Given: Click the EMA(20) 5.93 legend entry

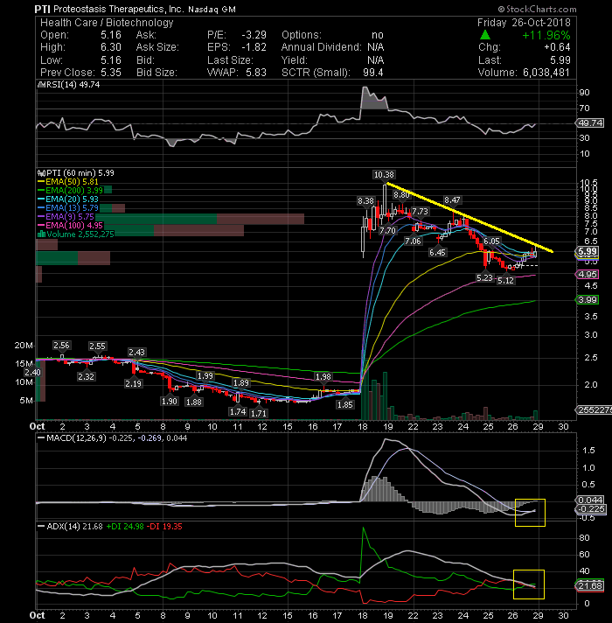Looking at the screenshot, I should tap(68, 199).
